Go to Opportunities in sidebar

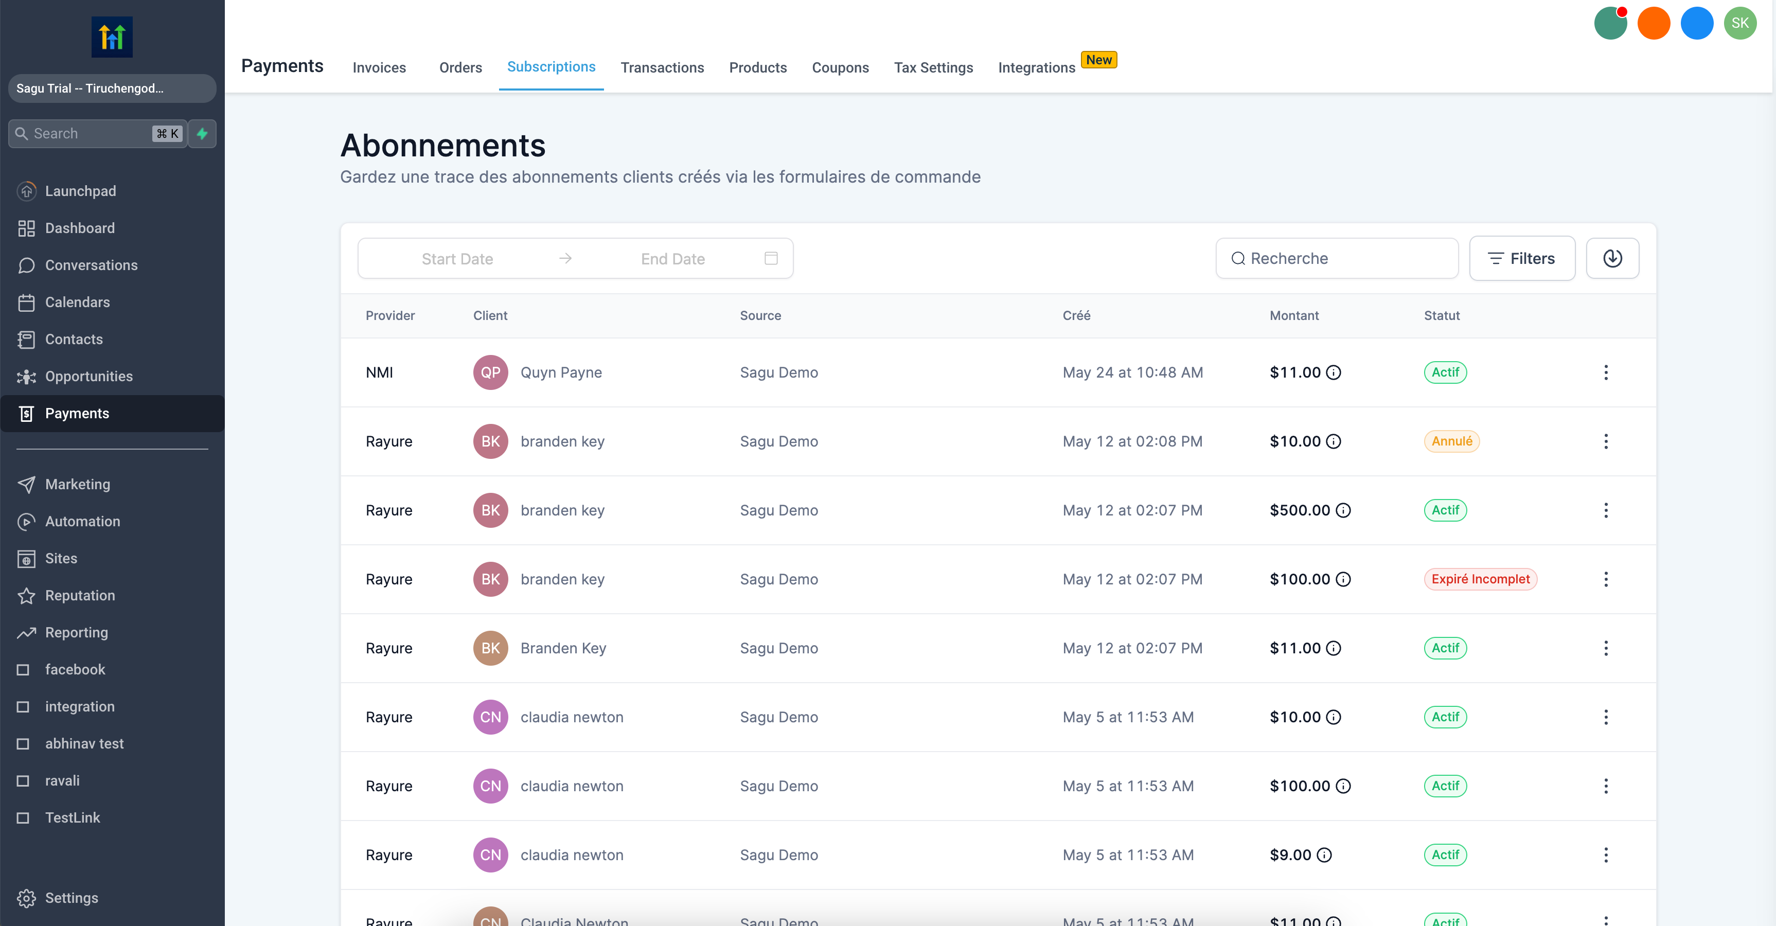(88, 377)
